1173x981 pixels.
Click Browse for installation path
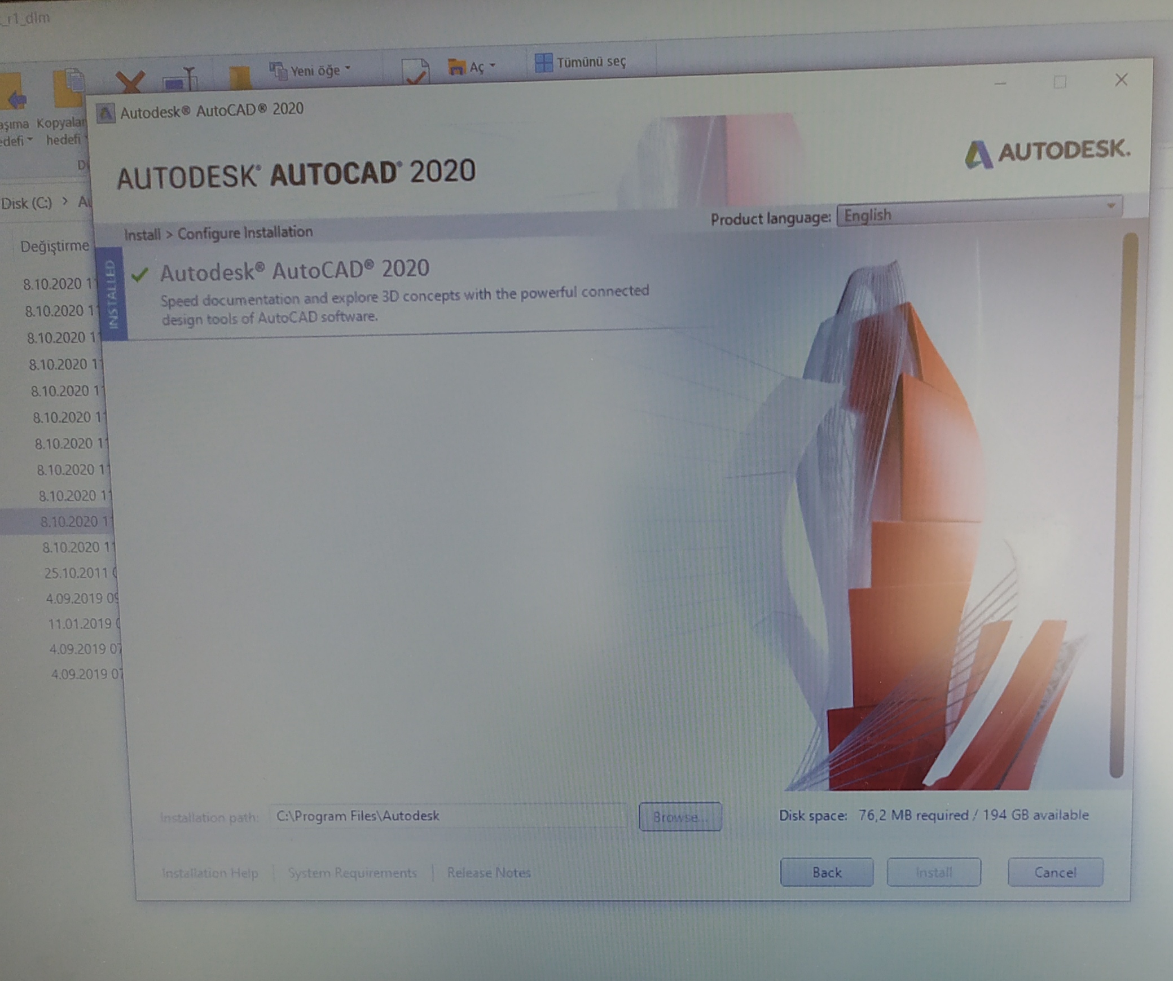(680, 816)
